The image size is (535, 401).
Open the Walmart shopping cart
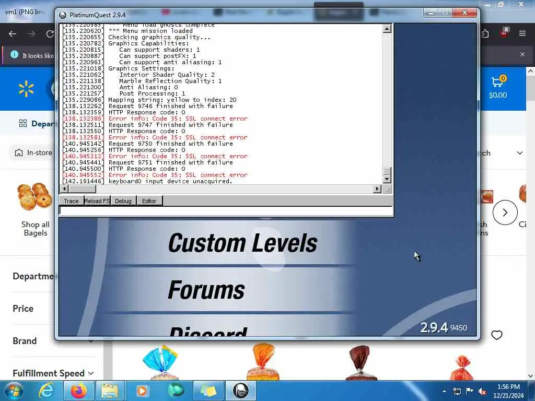click(x=498, y=88)
